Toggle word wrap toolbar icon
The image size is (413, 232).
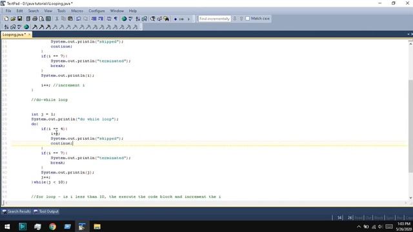tap(109, 19)
